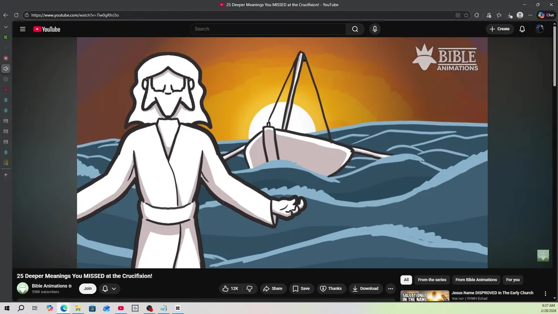This screenshot has height=314, width=558.
Task: Switch to green K sidebar tab
Action: point(6,38)
